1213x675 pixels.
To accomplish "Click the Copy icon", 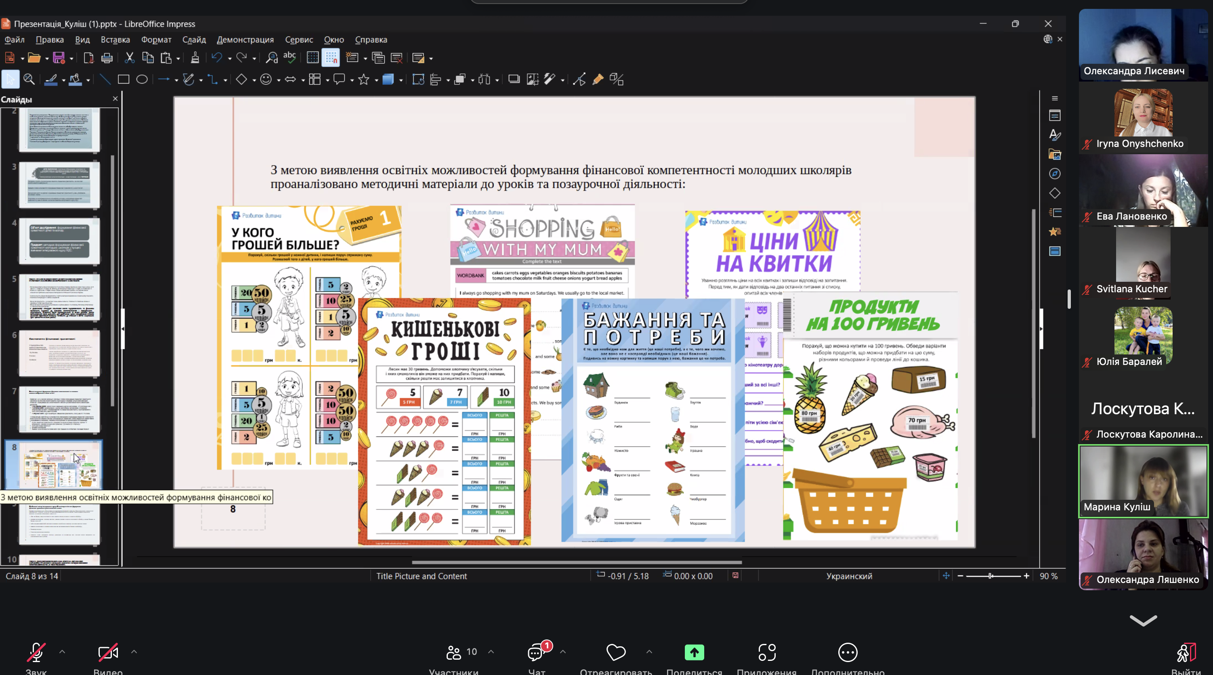I will [x=148, y=58].
